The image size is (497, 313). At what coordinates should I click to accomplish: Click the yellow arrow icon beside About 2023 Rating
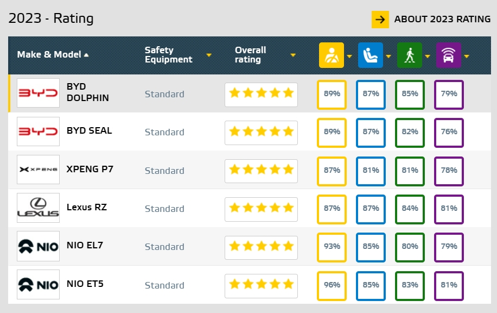[x=380, y=19]
